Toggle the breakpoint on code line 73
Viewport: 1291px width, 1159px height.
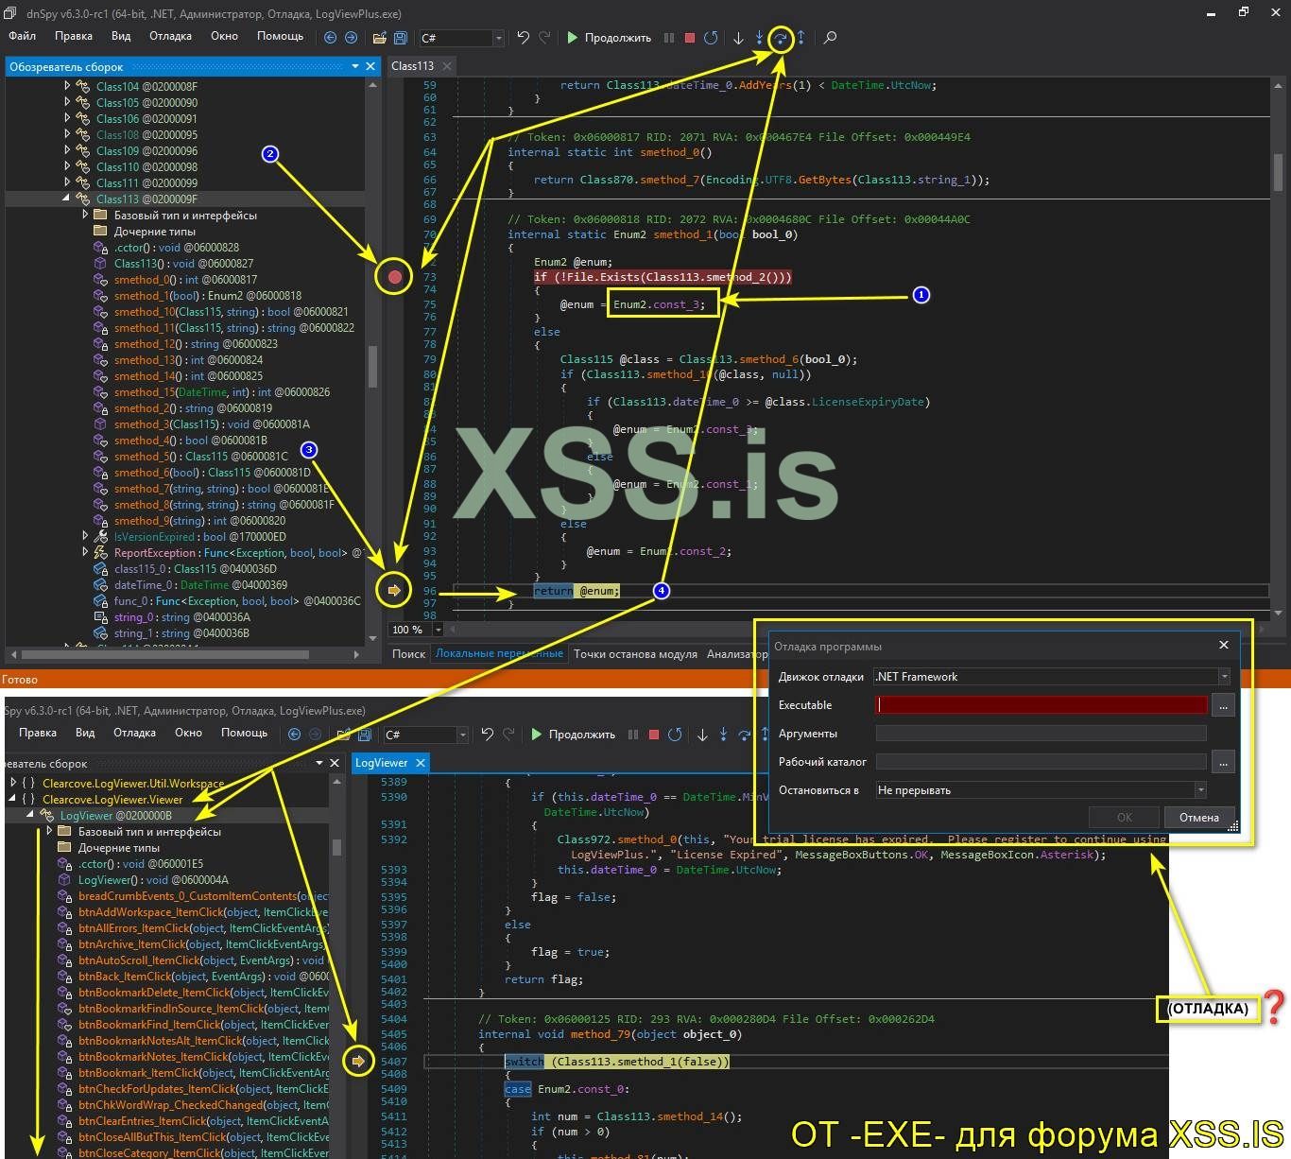click(x=395, y=277)
